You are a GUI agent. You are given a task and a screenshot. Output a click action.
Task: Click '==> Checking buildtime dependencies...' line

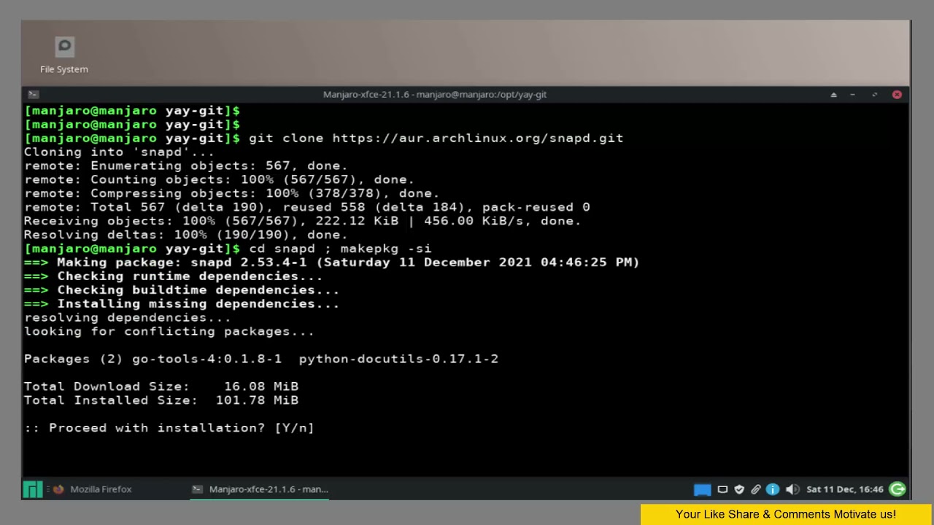182,289
